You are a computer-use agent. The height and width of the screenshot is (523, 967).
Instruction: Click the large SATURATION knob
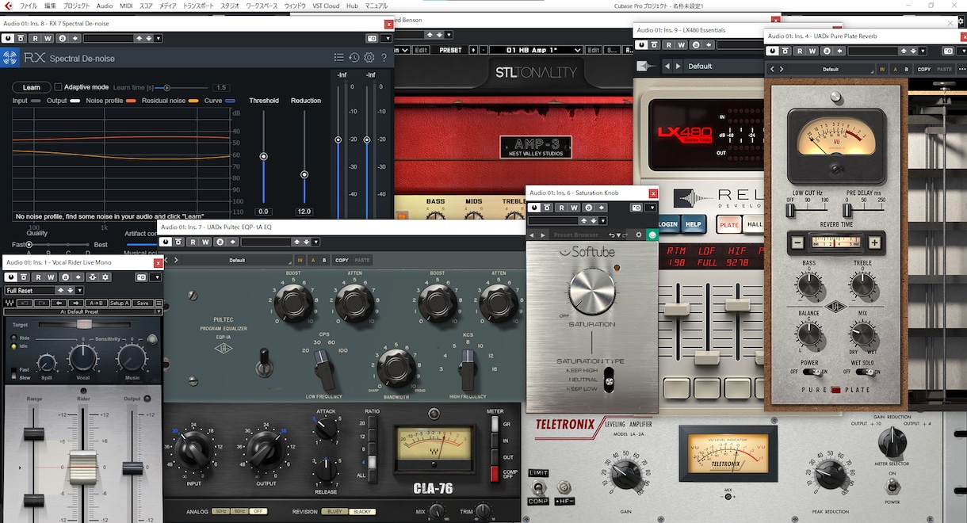pos(591,291)
